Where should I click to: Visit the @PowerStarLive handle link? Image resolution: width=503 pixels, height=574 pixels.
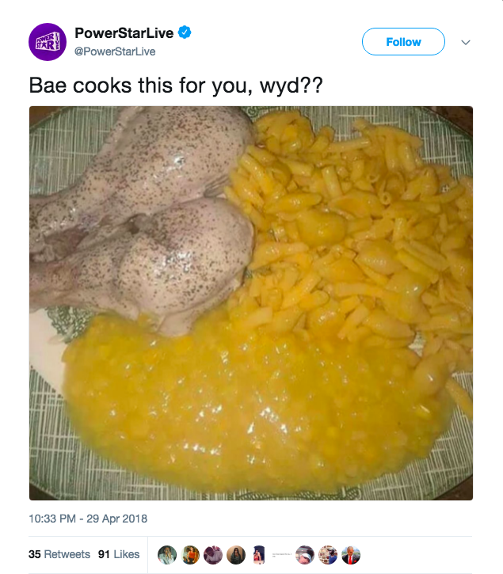[114, 51]
